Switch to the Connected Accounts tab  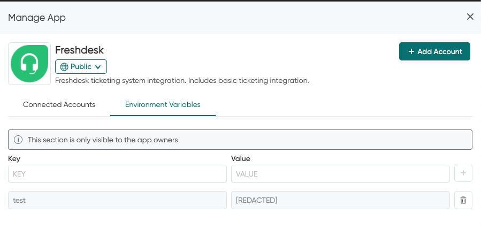[59, 104]
